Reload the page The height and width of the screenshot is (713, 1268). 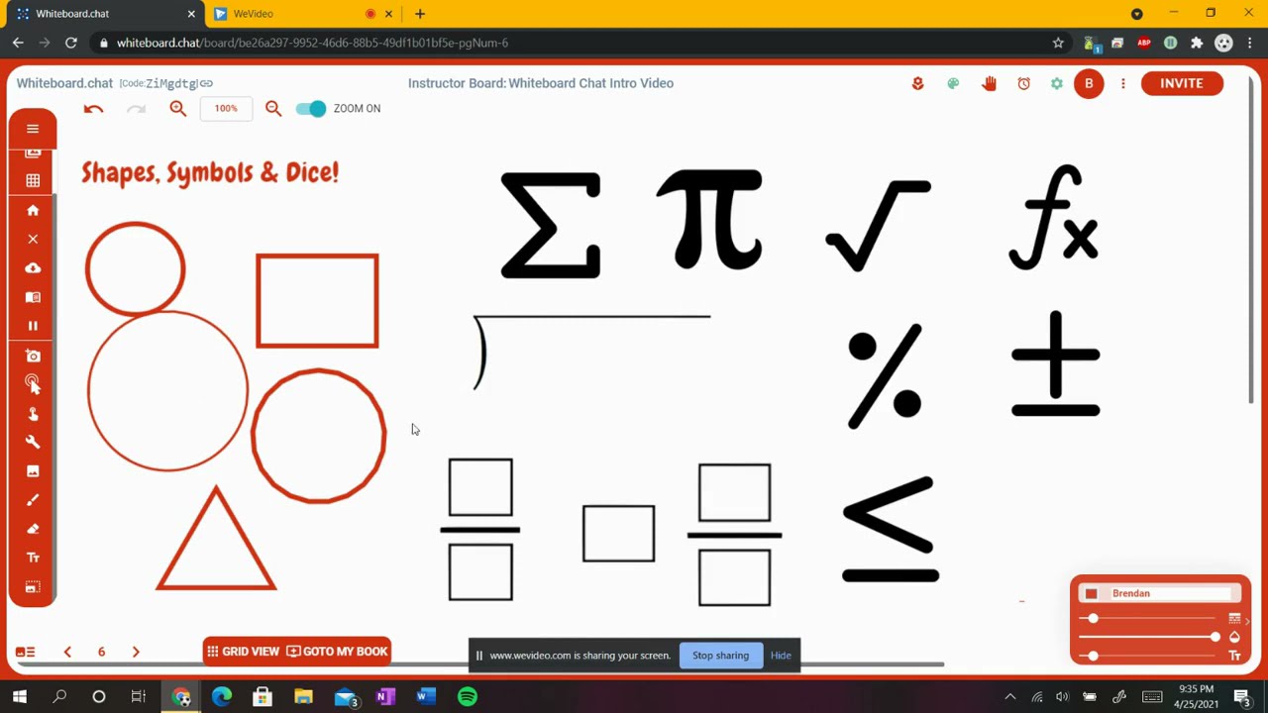point(71,43)
